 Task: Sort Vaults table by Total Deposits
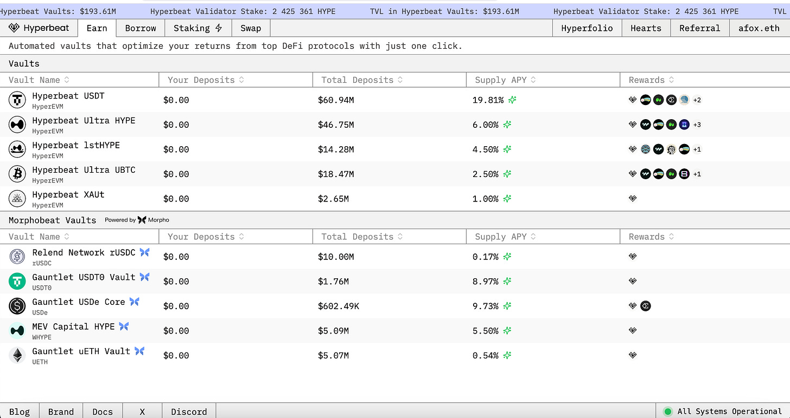tap(362, 80)
